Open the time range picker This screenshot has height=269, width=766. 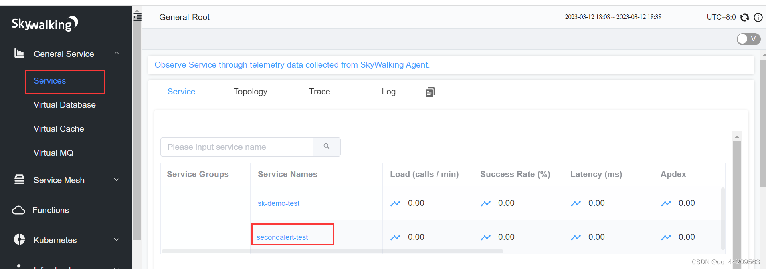pyautogui.click(x=613, y=17)
